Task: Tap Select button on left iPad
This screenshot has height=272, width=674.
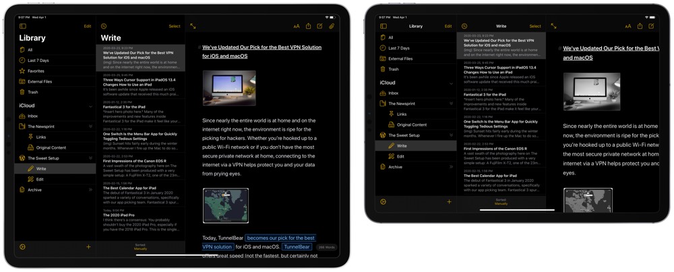Action: (x=175, y=26)
